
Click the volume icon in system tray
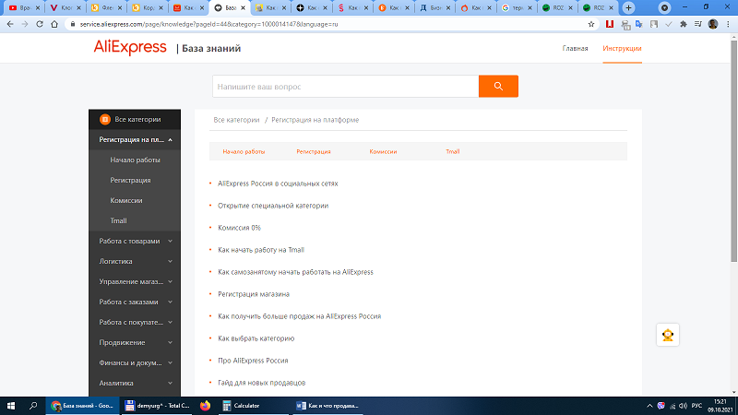click(684, 406)
